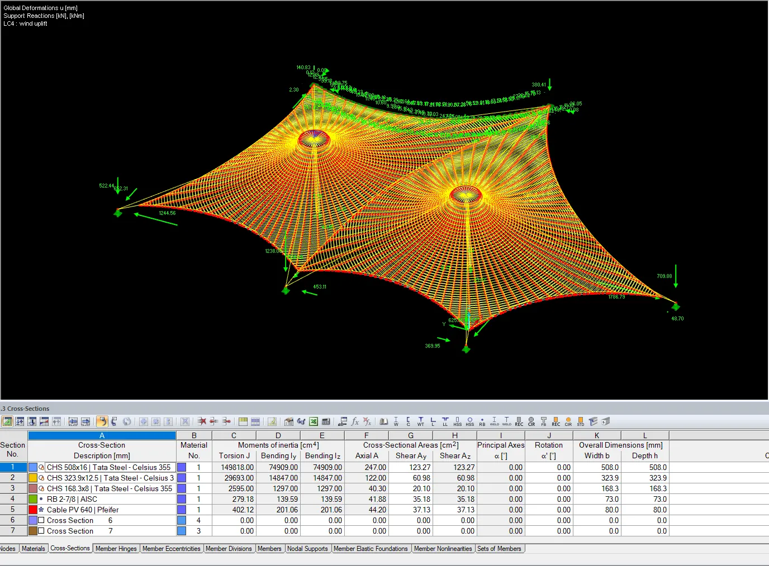Switch to the Materials tab

click(33, 549)
